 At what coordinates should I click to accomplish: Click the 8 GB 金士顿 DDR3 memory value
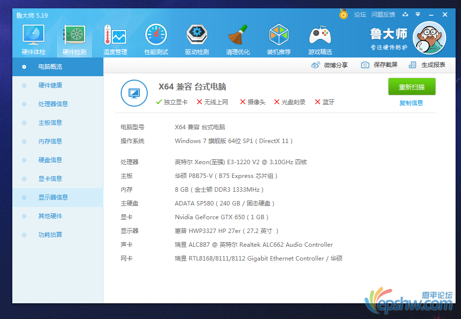219,190
